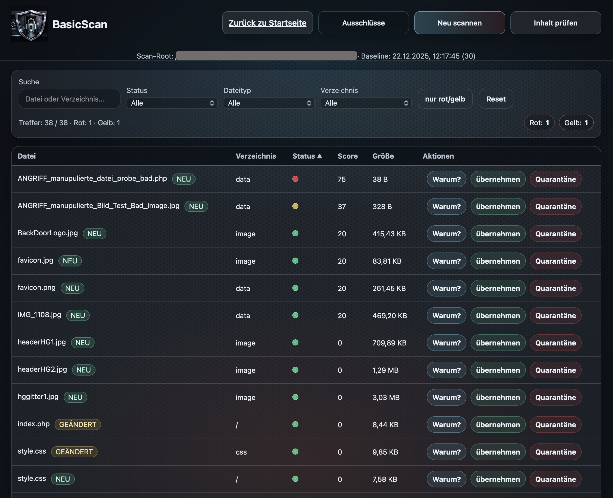Click the Status column sort arrow

[x=319, y=156]
